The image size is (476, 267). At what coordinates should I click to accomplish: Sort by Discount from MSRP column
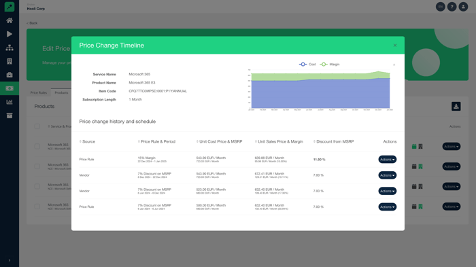(x=333, y=142)
